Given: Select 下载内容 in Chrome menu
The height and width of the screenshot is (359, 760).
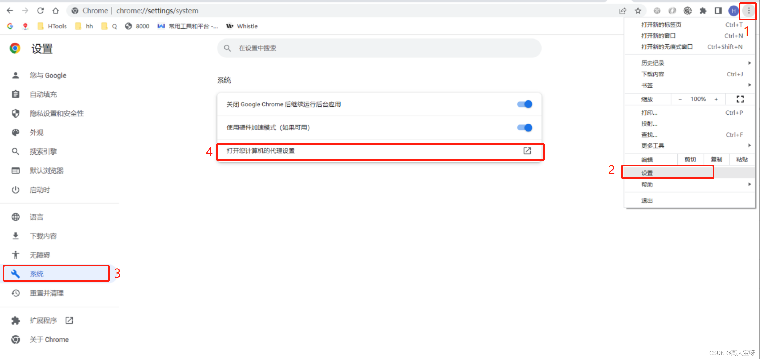Looking at the screenshot, I should tap(690, 74).
